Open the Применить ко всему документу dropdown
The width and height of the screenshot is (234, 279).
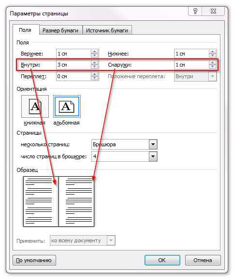click(x=111, y=240)
